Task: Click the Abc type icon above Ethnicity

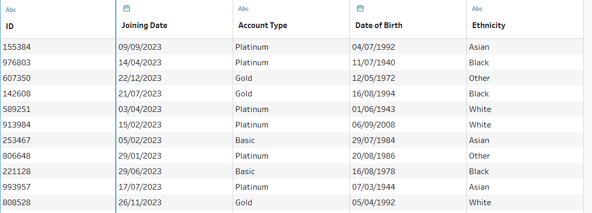Action: pos(477,9)
